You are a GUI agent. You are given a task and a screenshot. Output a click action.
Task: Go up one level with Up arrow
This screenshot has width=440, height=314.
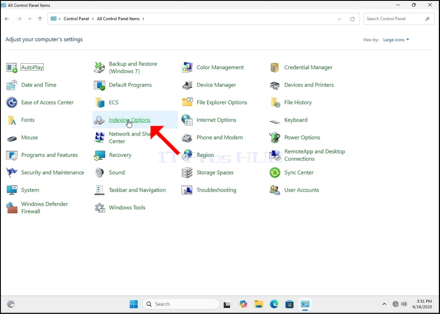40,19
